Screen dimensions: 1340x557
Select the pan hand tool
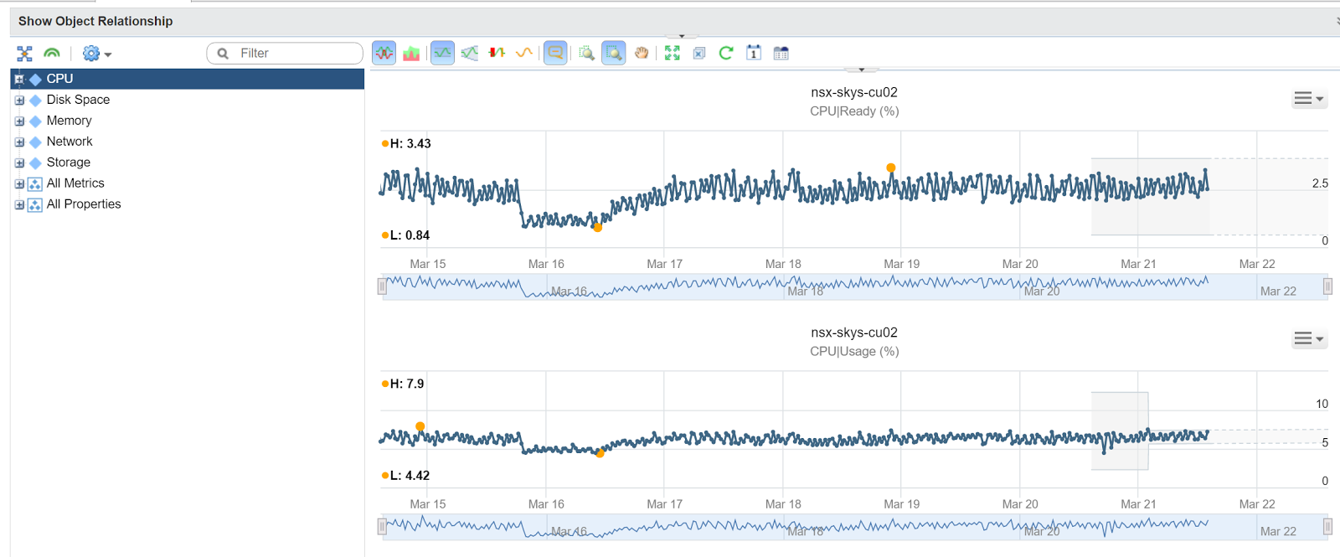click(642, 54)
